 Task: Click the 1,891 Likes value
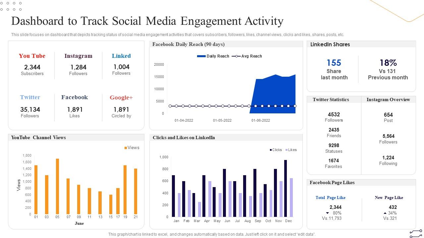click(75, 109)
